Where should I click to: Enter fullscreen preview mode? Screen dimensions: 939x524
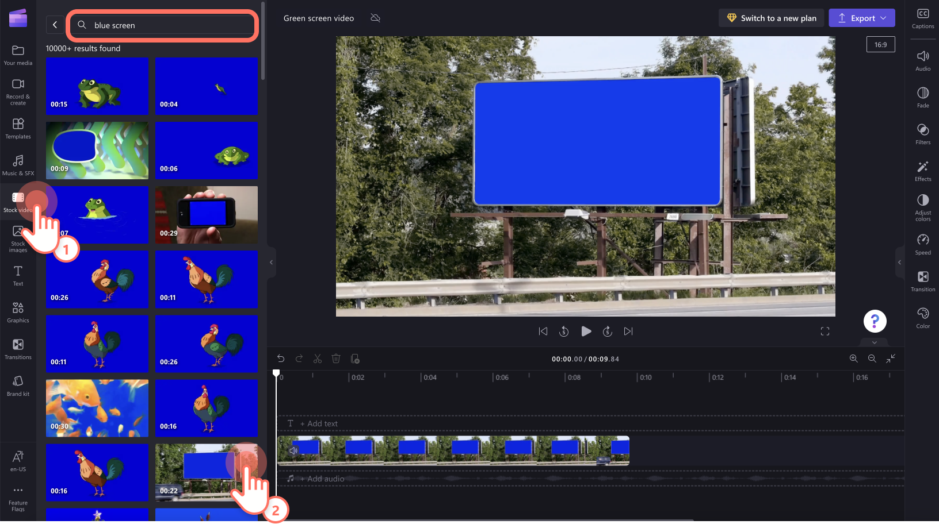825,332
